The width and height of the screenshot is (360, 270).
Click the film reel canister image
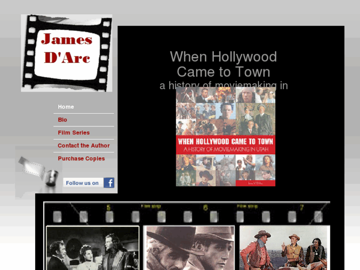click(39, 172)
